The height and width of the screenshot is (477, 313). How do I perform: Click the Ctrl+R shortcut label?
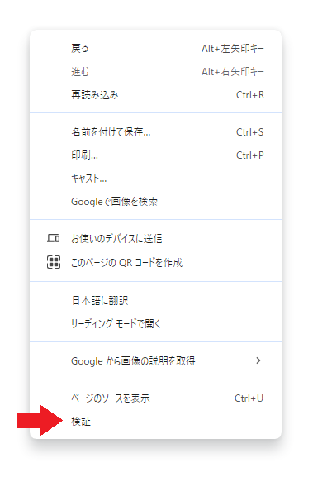pos(250,95)
